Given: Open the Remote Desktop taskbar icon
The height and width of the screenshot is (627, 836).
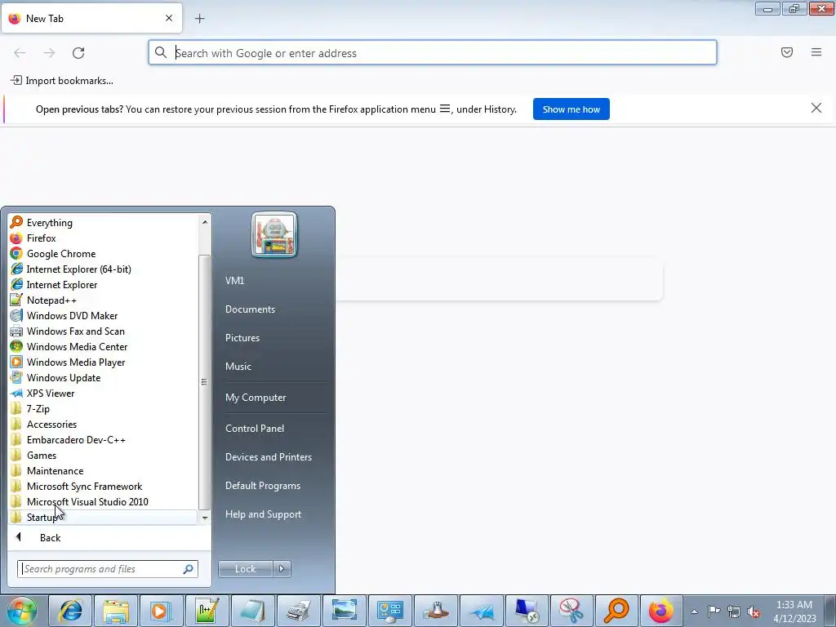Looking at the screenshot, I should (527, 611).
